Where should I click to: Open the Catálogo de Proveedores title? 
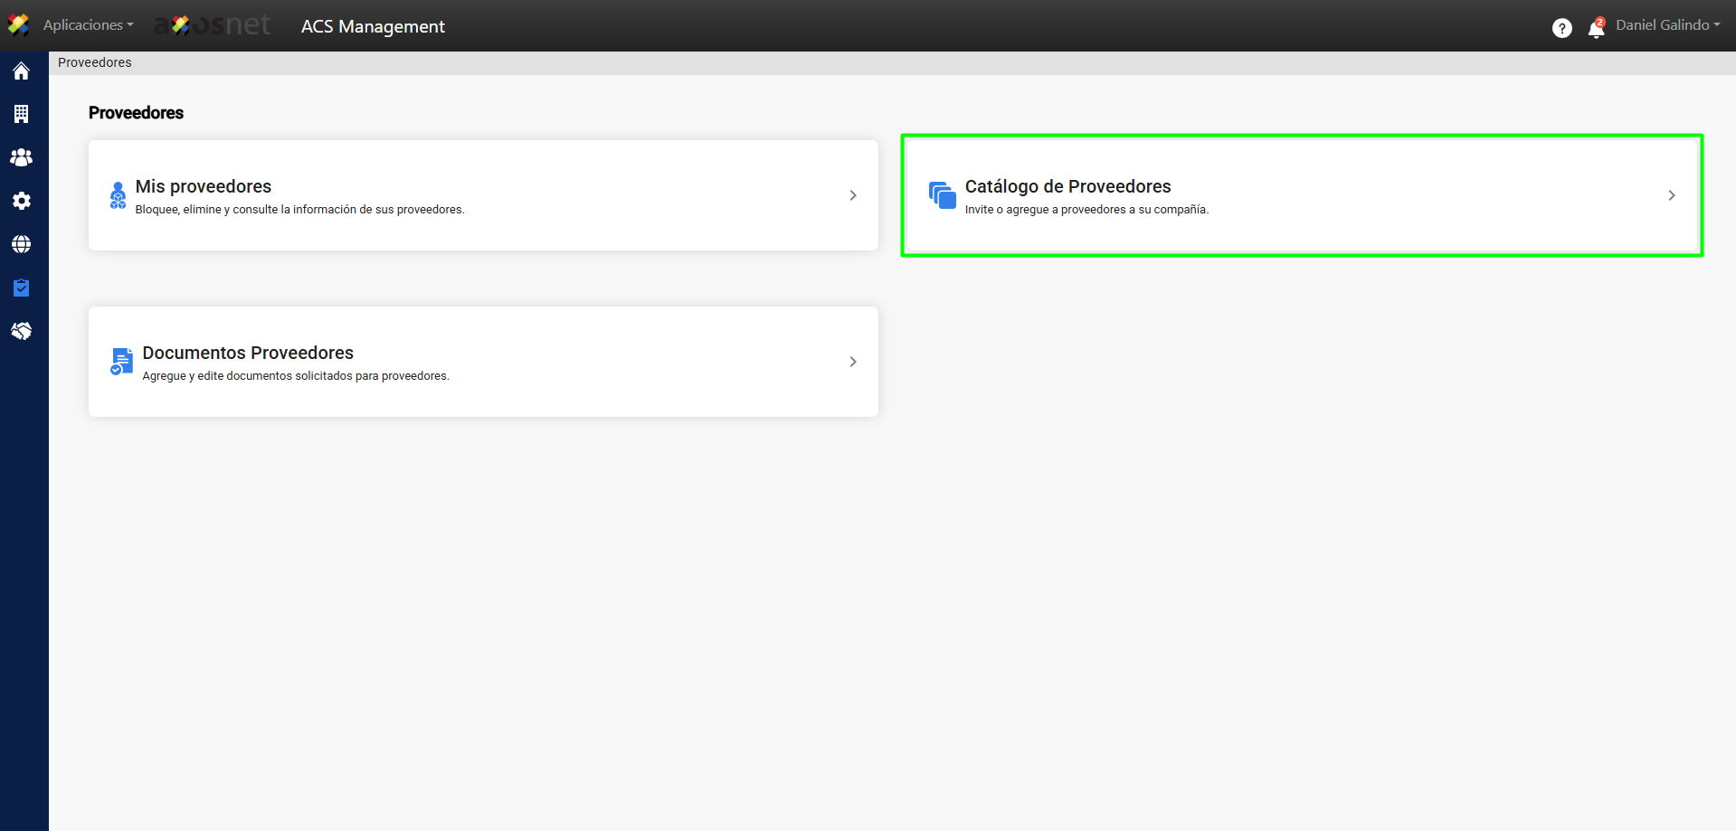click(x=1067, y=186)
